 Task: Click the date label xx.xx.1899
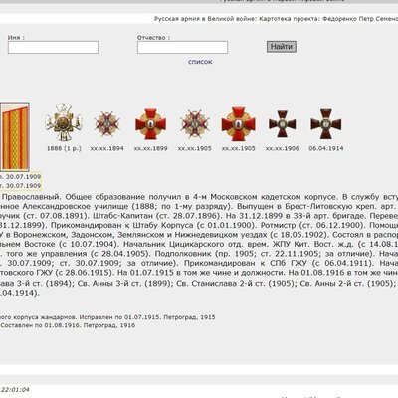(x=151, y=148)
